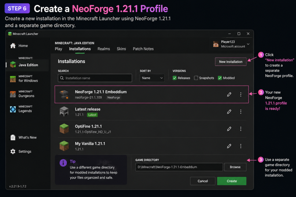The height and width of the screenshot is (197, 296).
Task: Click the Latest release furnace icon
Action: 64,112
